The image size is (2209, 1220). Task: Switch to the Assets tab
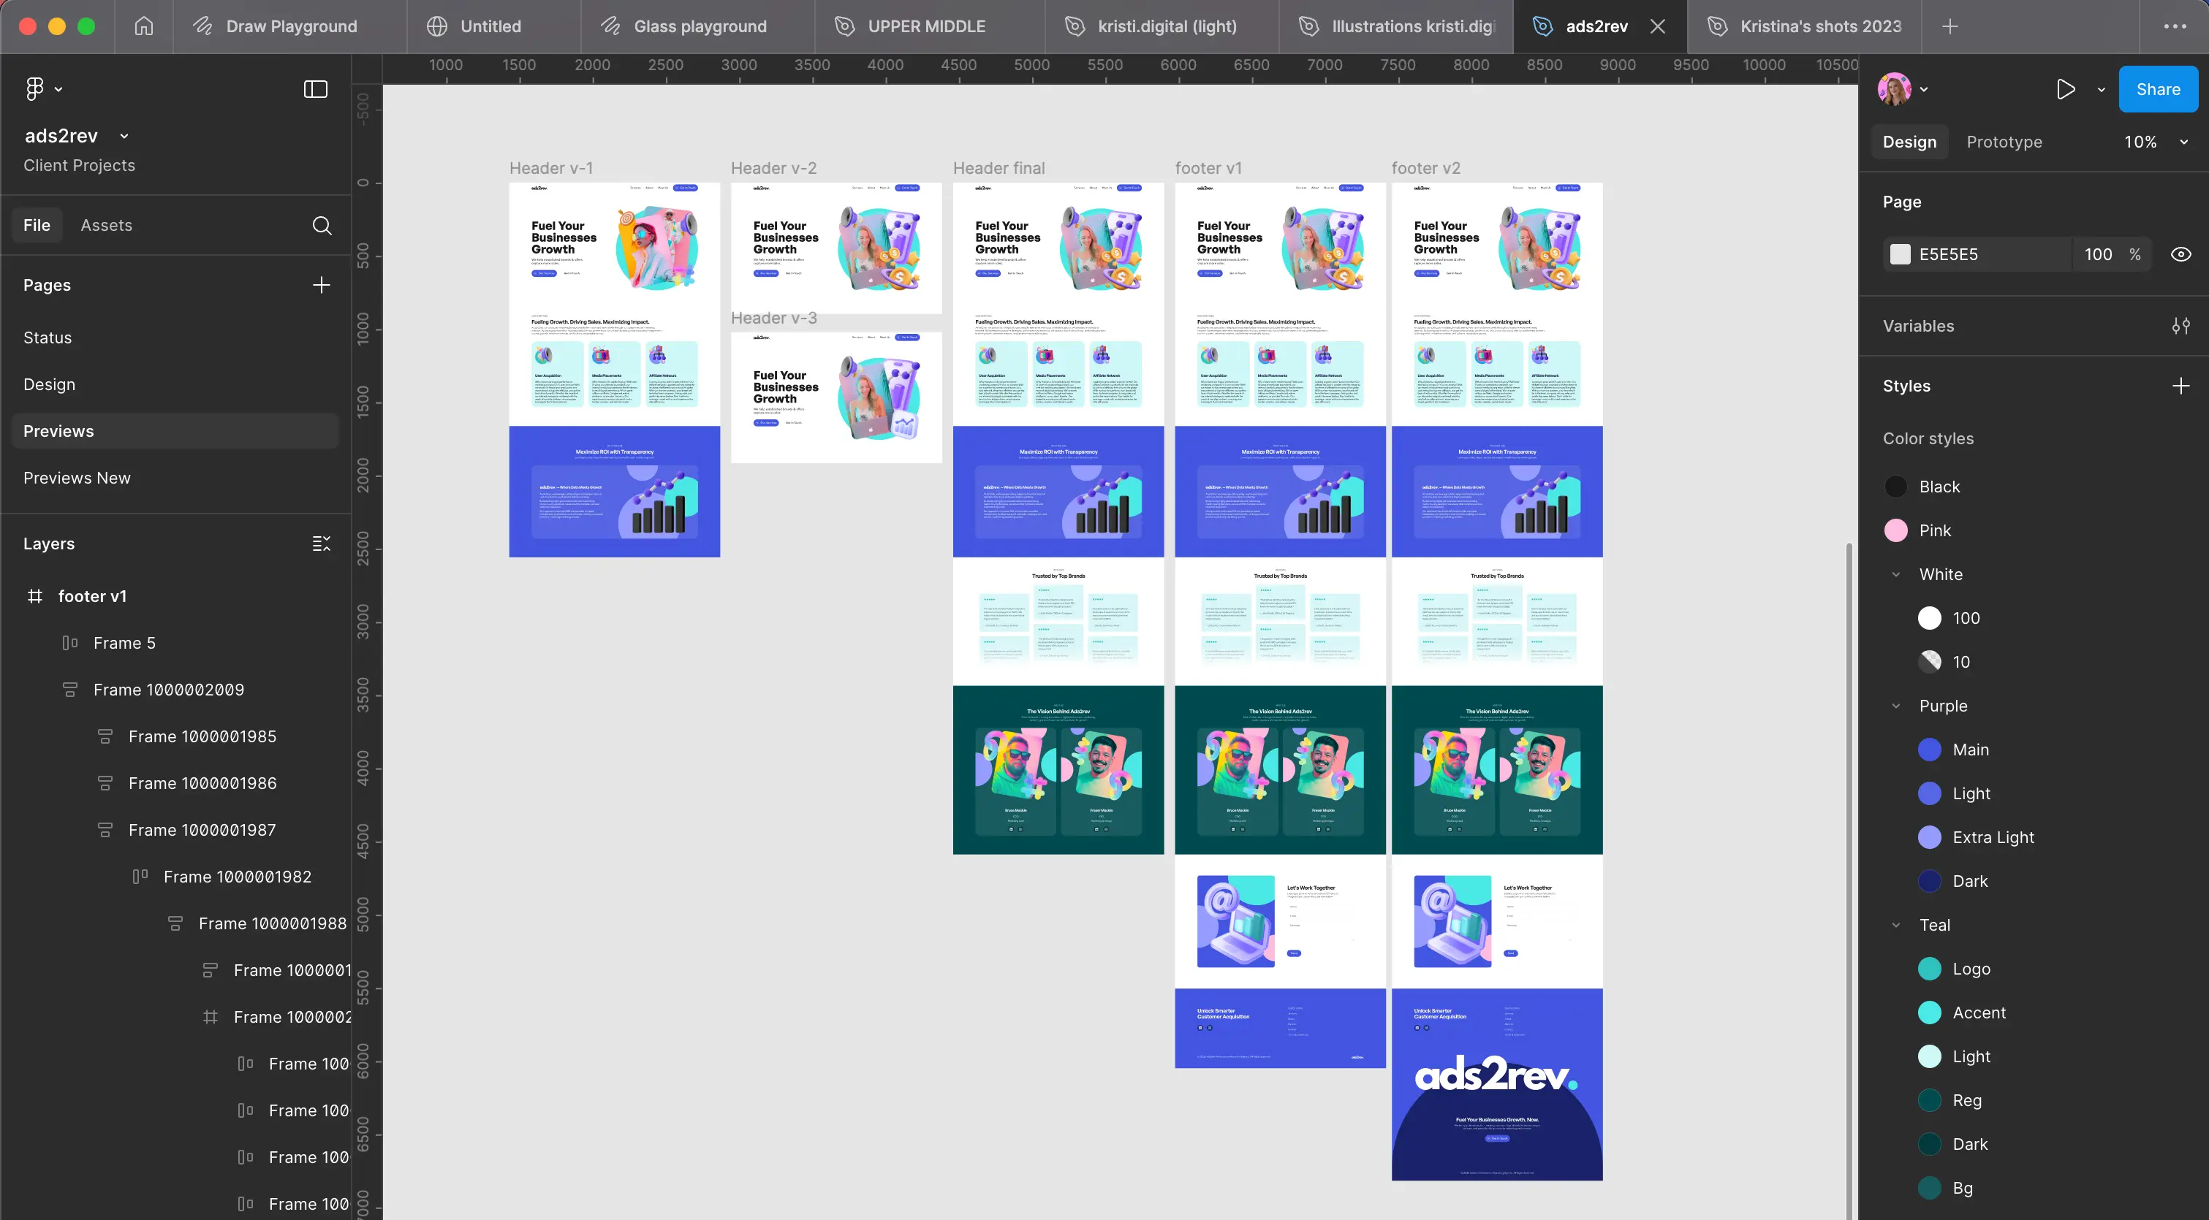click(106, 225)
